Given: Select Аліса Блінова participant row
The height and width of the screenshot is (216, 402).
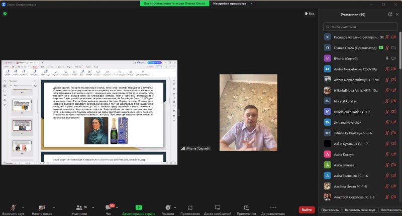Looking at the screenshot, I should (x=360, y=165).
